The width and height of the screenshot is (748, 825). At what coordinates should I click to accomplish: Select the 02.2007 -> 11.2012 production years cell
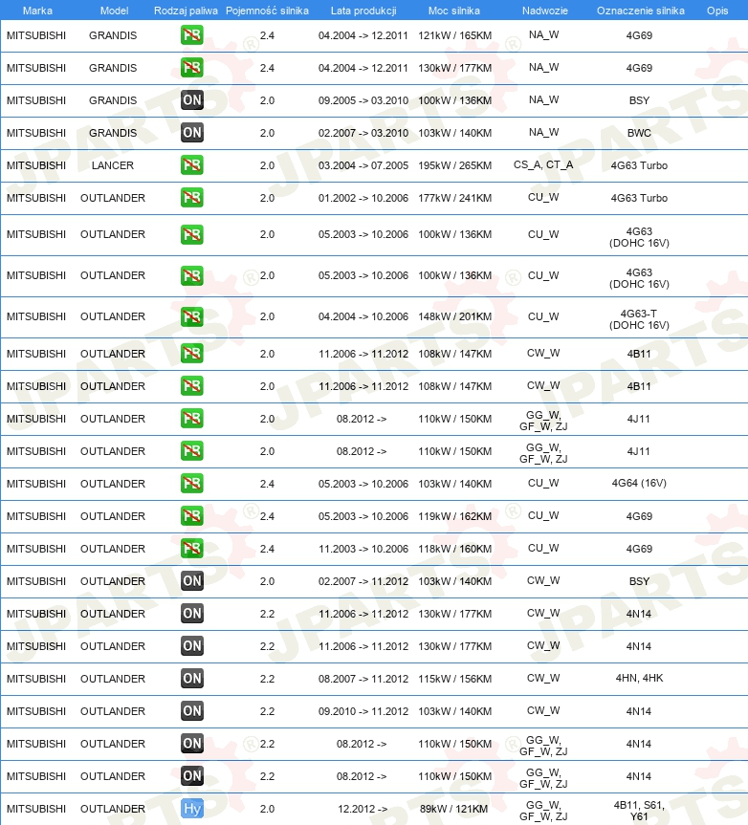(x=363, y=581)
